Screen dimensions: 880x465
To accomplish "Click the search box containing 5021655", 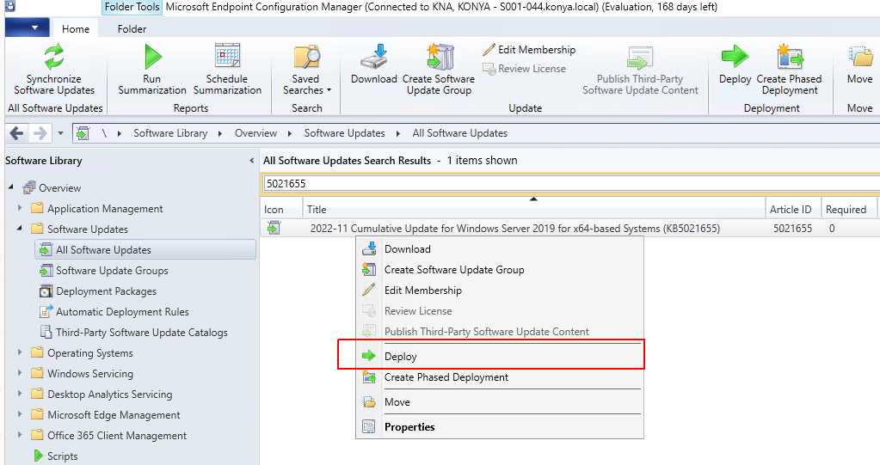I will point(571,183).
